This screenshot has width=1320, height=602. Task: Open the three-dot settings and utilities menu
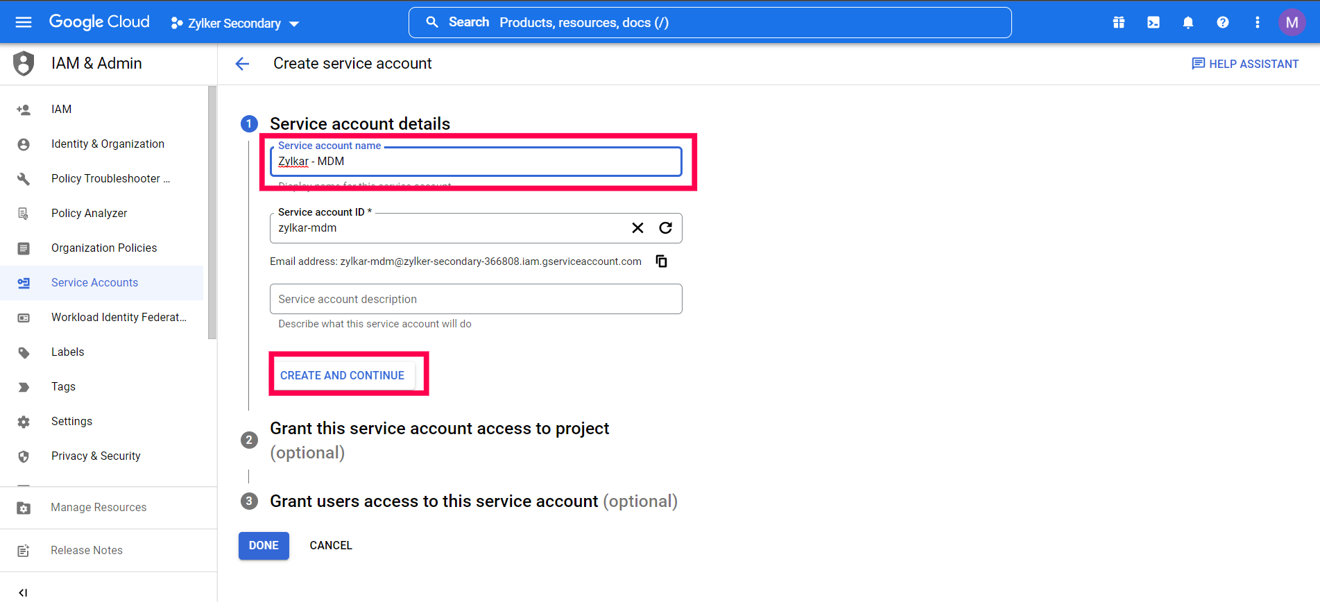1258,22
